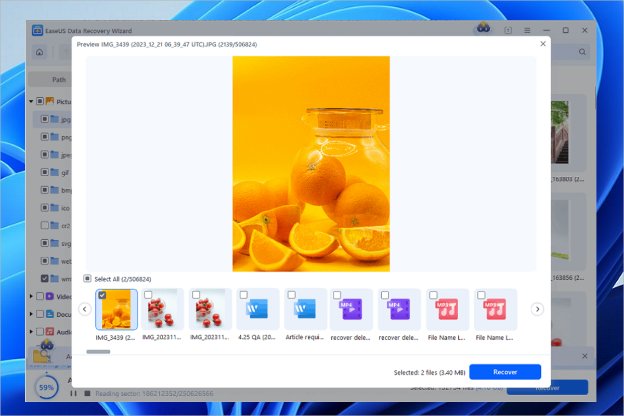Click the Audio category icon

pyautogui.click(x=50, y=331)
